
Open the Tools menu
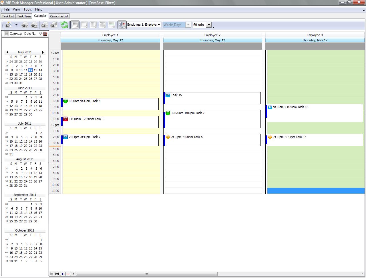coord(27,9)
